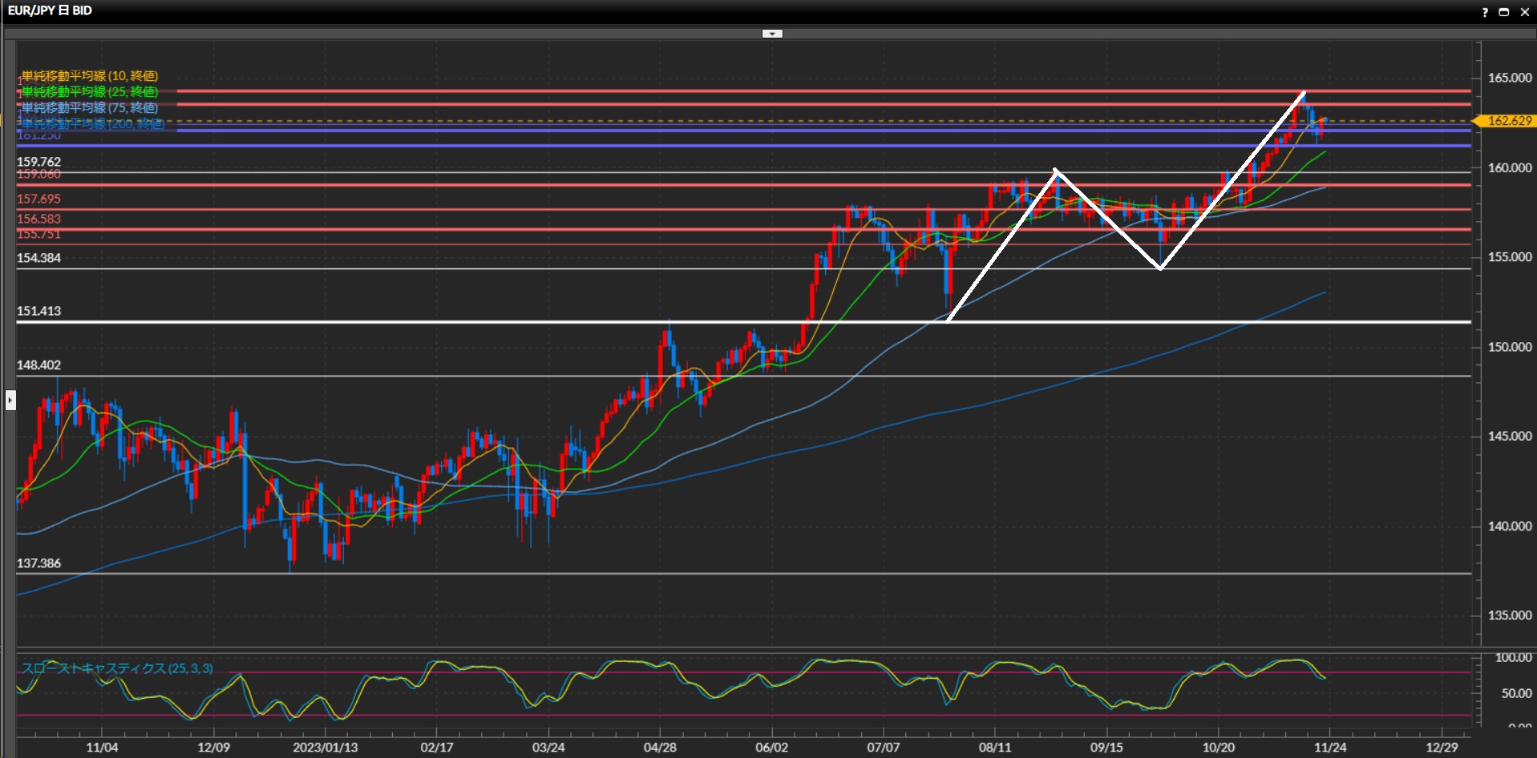Click the current price tag 162.629

point(1508,121)
